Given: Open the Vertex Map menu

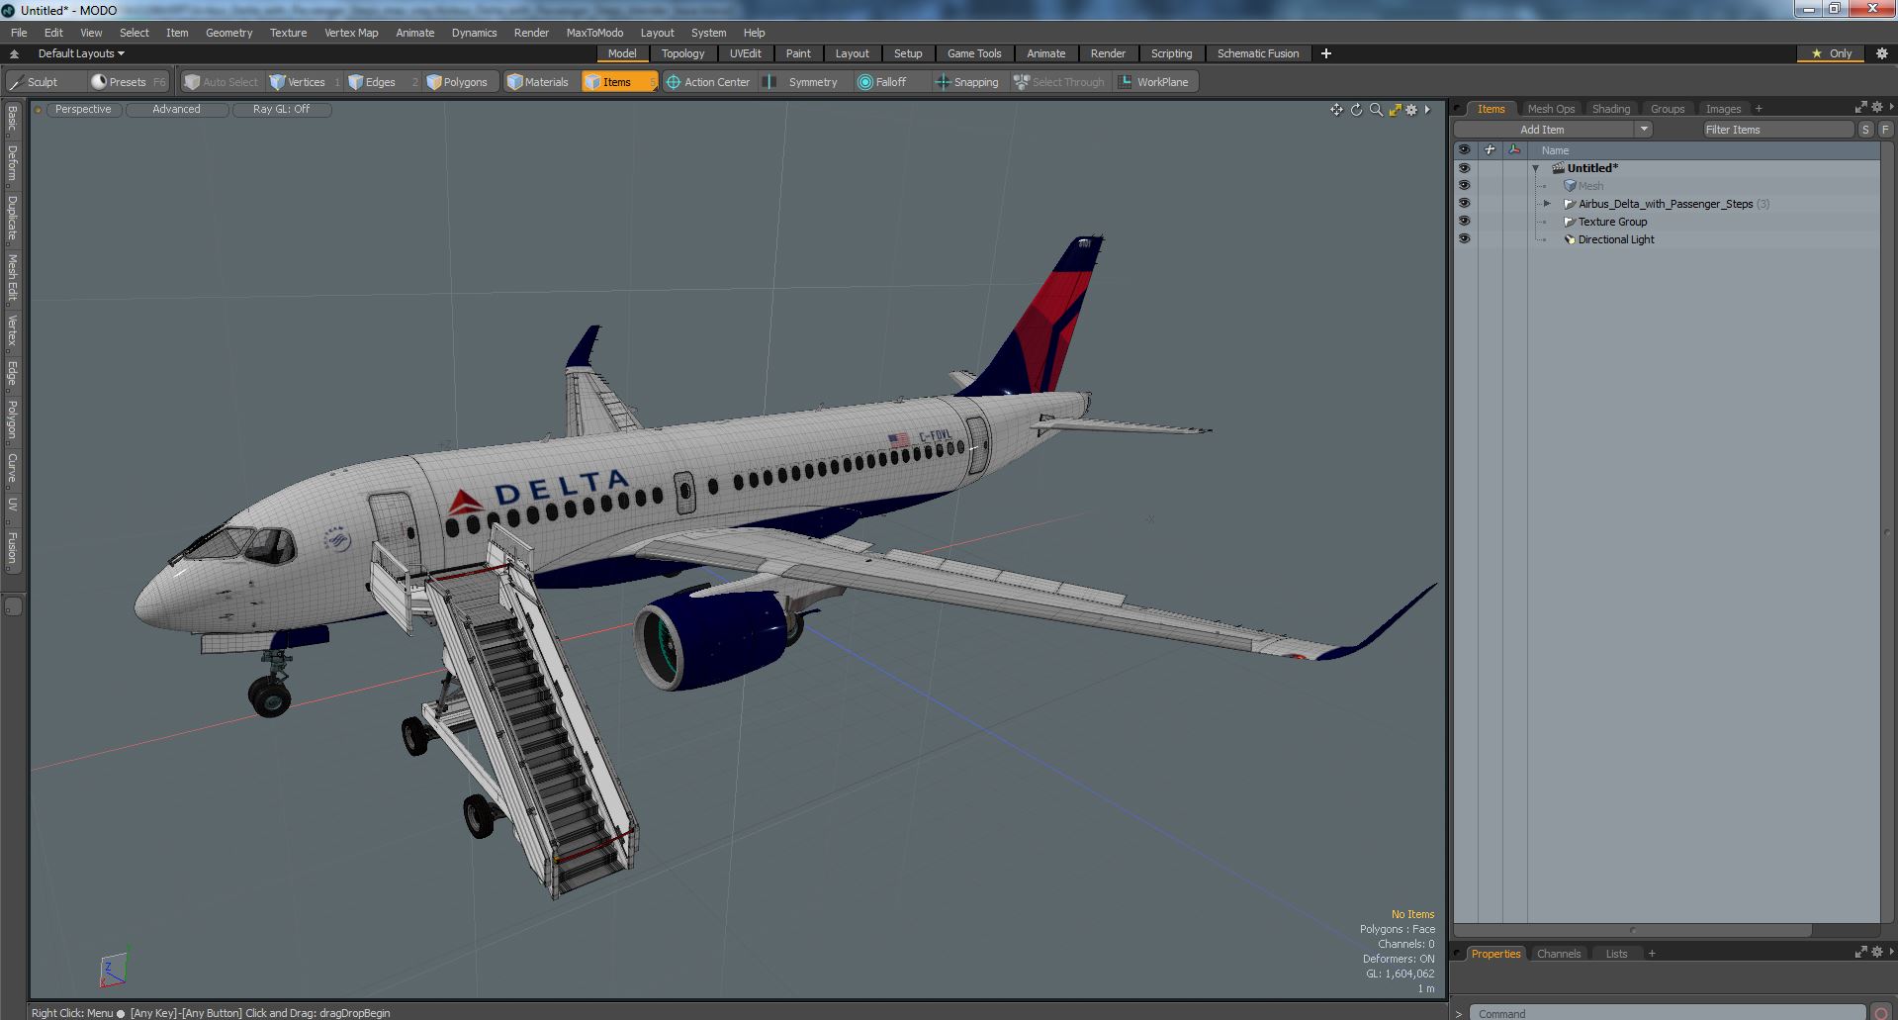Looking at the screenshot, I should pos(351,33).
